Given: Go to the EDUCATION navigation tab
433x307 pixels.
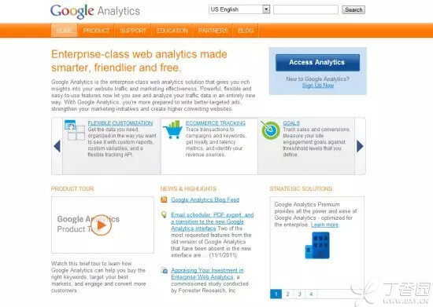Looking at the screenshot, I should pyautogui.click(x=172, y=31).
